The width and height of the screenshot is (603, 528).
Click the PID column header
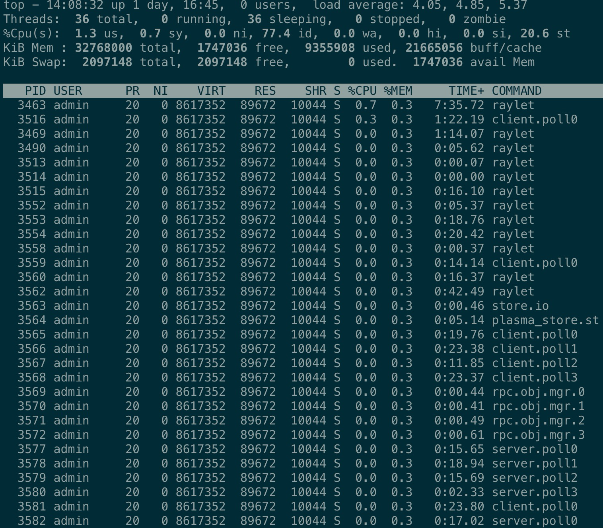[x=35, y=91]
